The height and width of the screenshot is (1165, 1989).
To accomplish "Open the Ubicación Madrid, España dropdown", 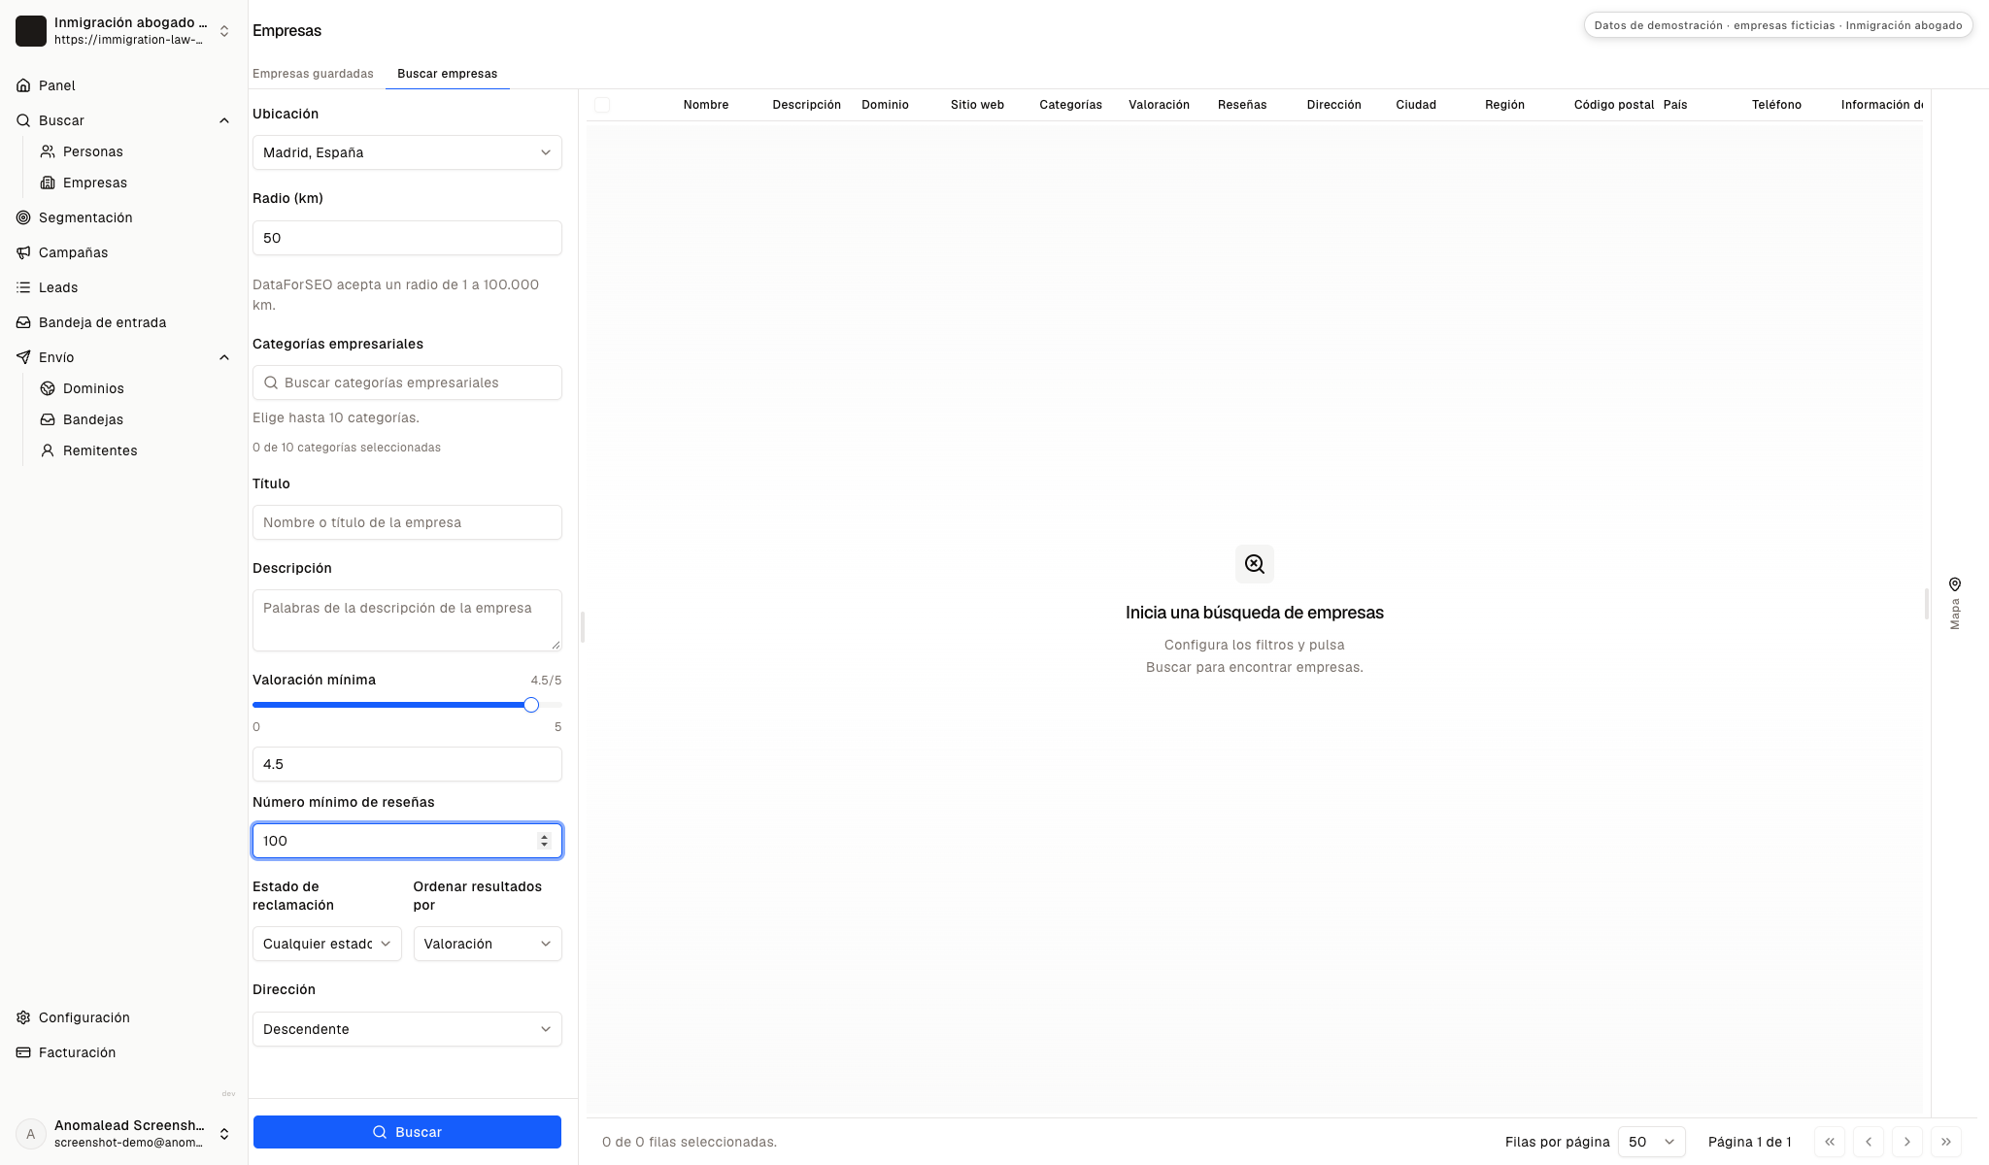I will (x=407, y=152).
